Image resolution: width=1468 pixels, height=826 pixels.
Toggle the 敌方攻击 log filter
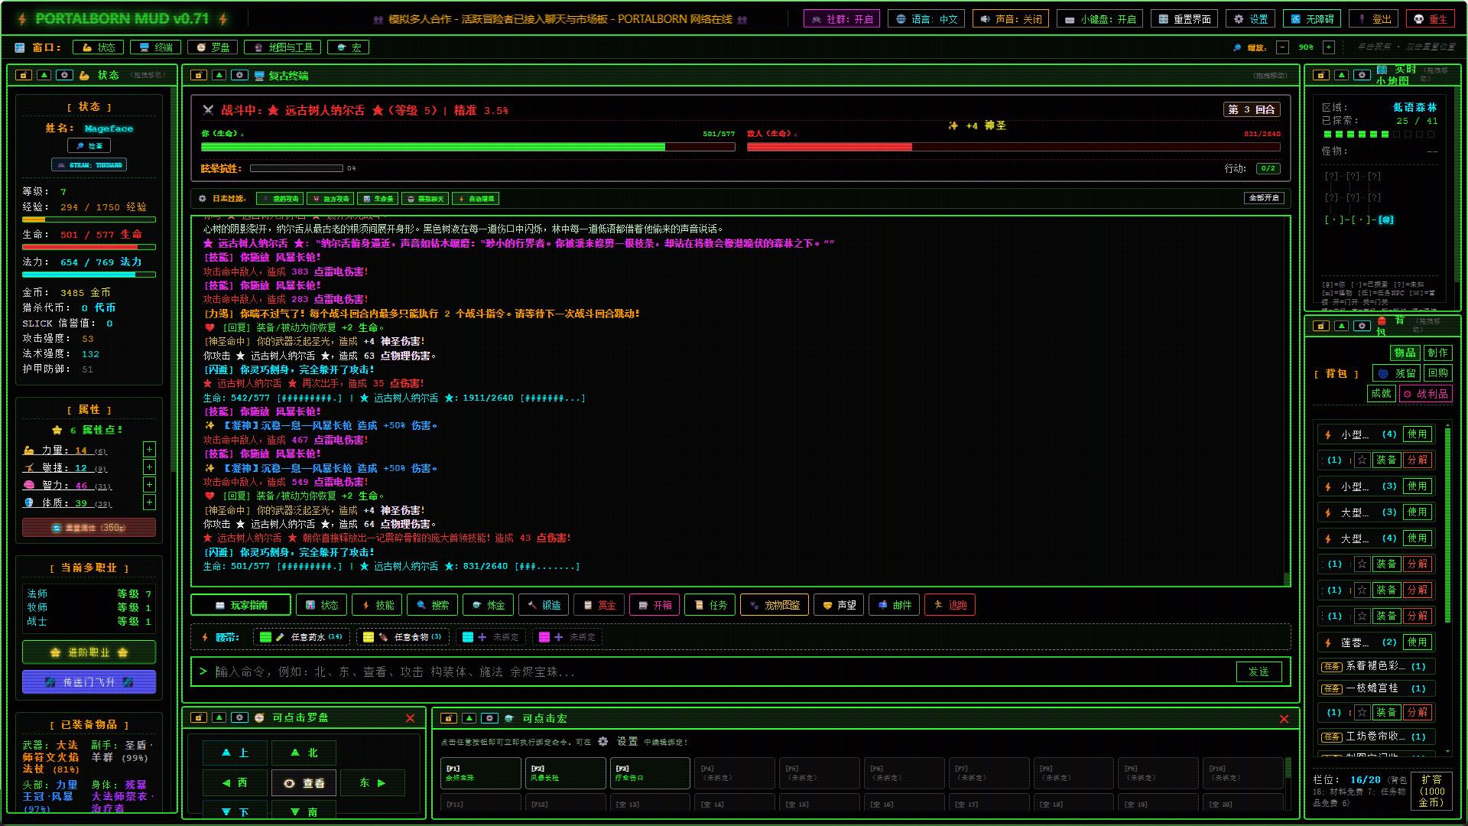330,199
